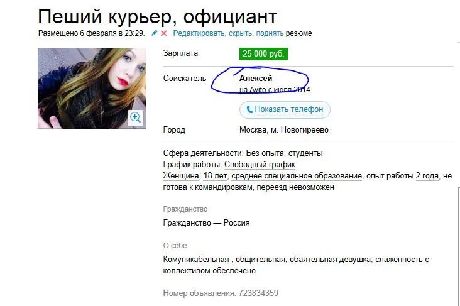
Task: Click the pencil edit icon
Action: click(x=155, y=33)
